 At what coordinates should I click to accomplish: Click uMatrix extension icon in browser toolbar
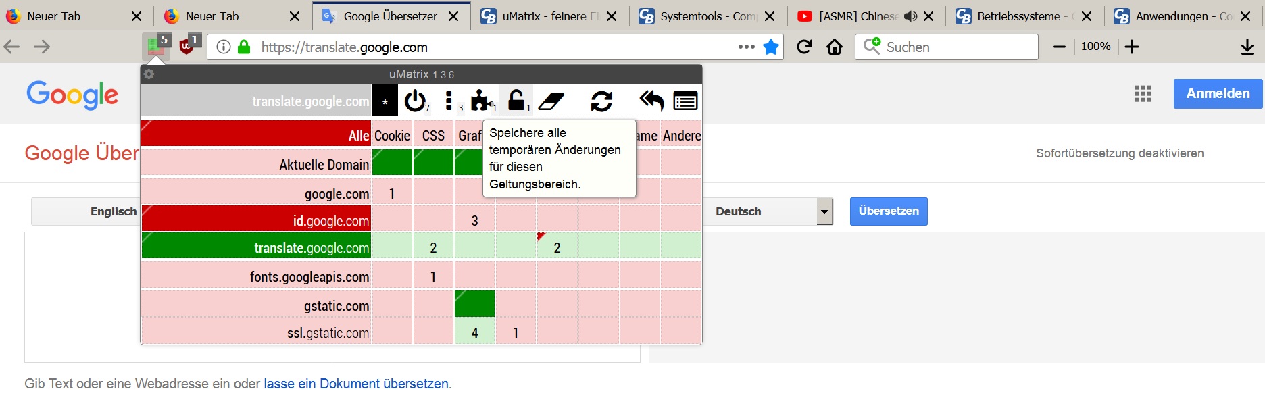[x=157, y=46]
